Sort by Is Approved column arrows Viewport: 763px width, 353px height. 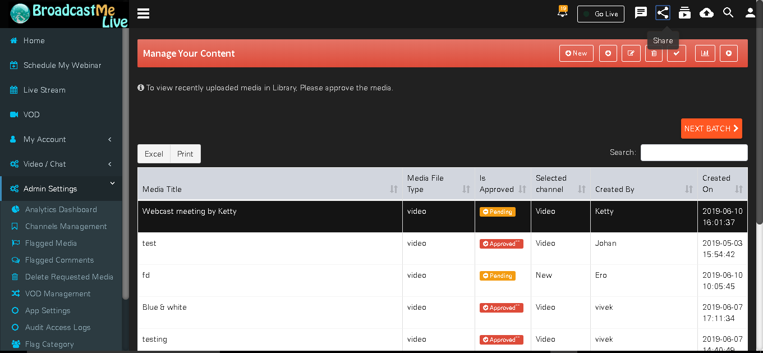tap(522, 189)
